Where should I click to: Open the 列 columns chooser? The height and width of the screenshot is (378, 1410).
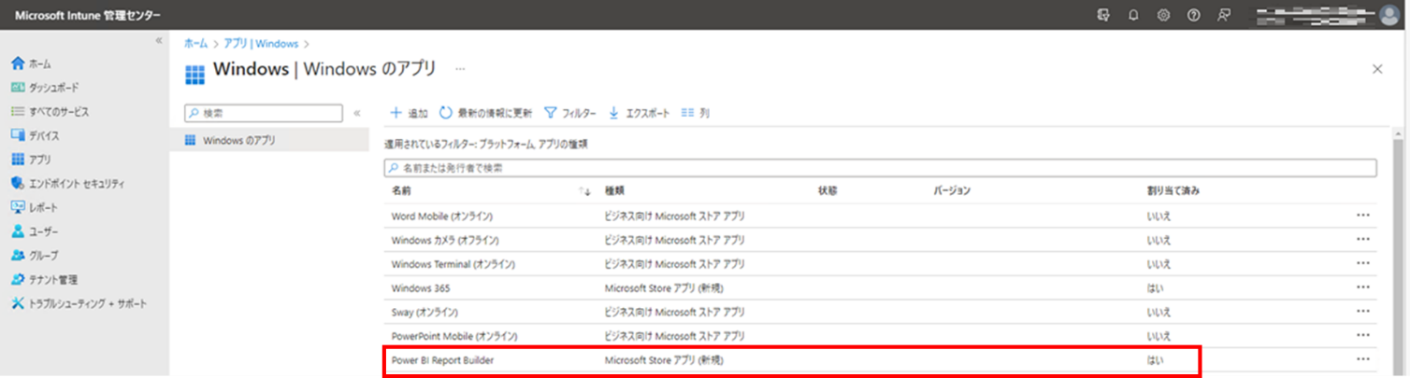point(696,113)
